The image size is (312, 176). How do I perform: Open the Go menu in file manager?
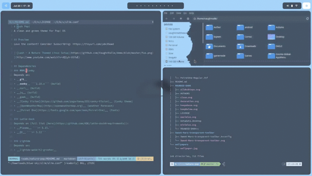pos(185,13)
